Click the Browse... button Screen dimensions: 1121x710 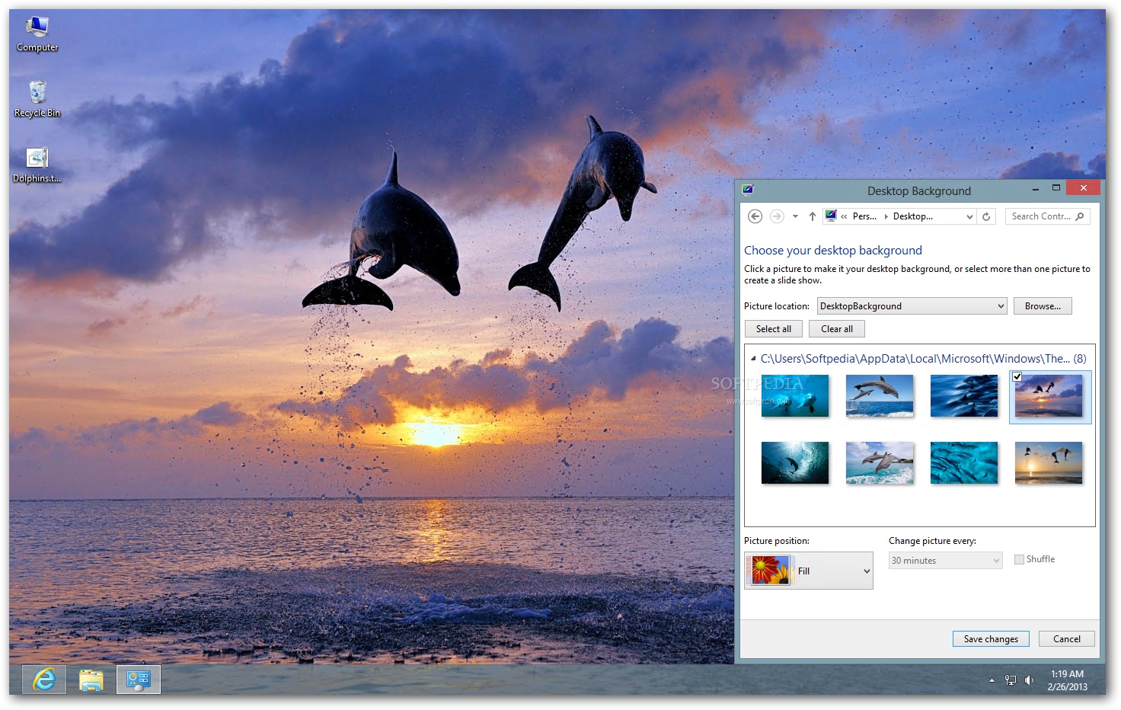tap(1043, 306)
